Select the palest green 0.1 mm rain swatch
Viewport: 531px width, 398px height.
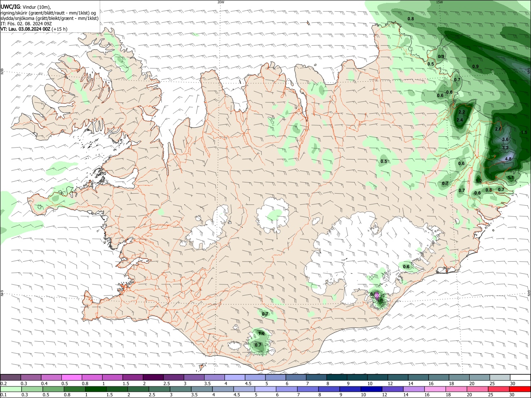(11, 389)
